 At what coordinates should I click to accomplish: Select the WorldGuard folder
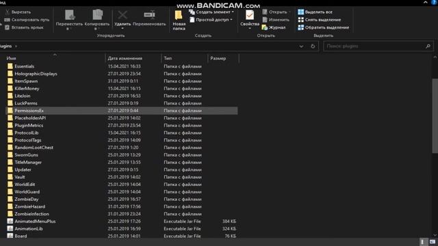tap(122, 192)
